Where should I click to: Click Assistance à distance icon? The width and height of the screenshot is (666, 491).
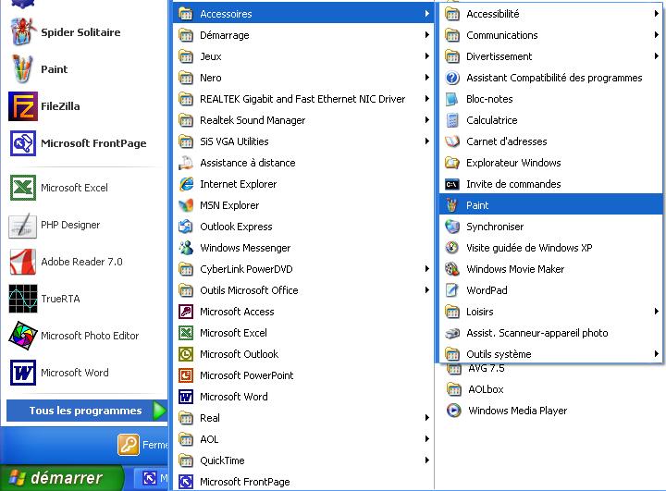186,163
